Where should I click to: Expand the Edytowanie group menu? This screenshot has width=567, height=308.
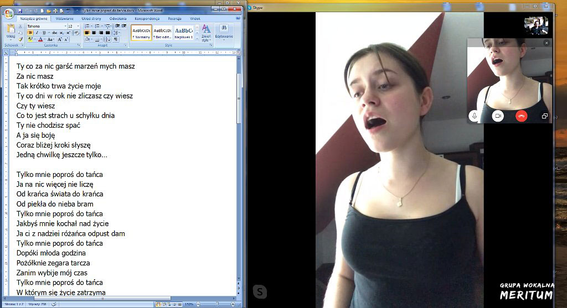224,33
